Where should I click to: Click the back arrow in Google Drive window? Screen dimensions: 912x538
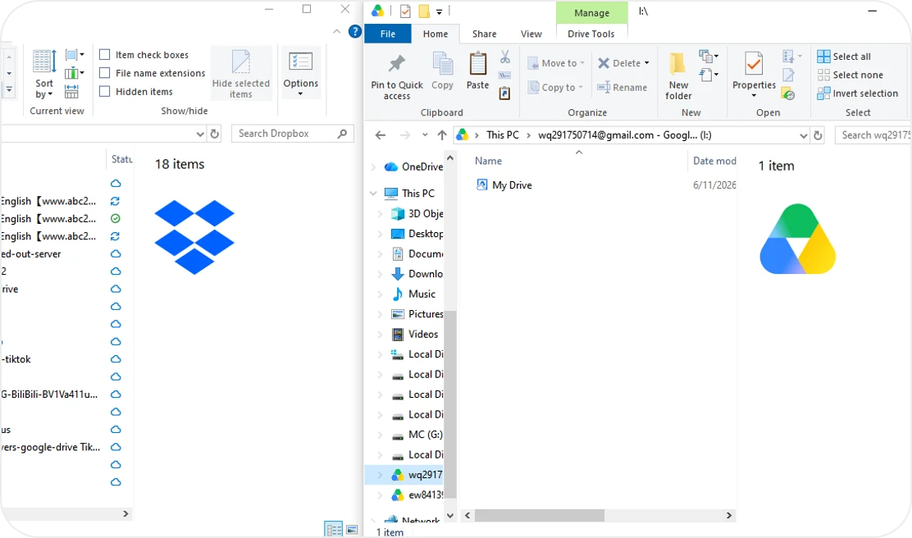tap(381, 135)
